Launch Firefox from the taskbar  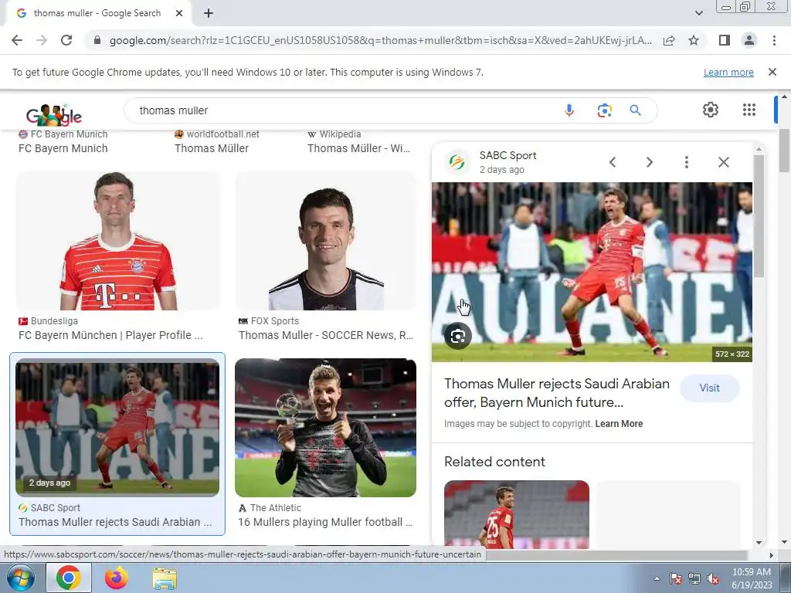pyautogui.click(x=116, y=578)
